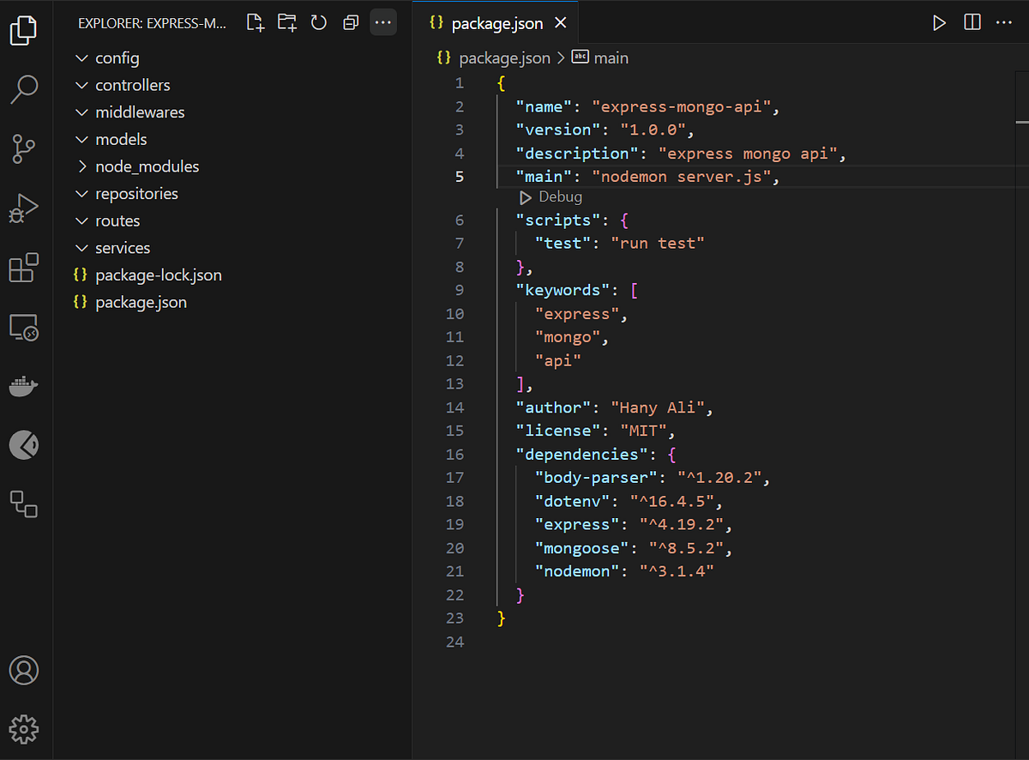
Task: Refresh the Explorer file tree
Action: click(x=318, y=22)
